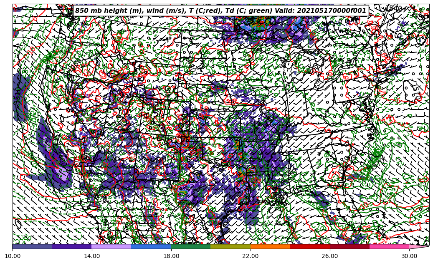Click the plot title text at top
This screenshot has width=433, height=263.
(220, 11)
